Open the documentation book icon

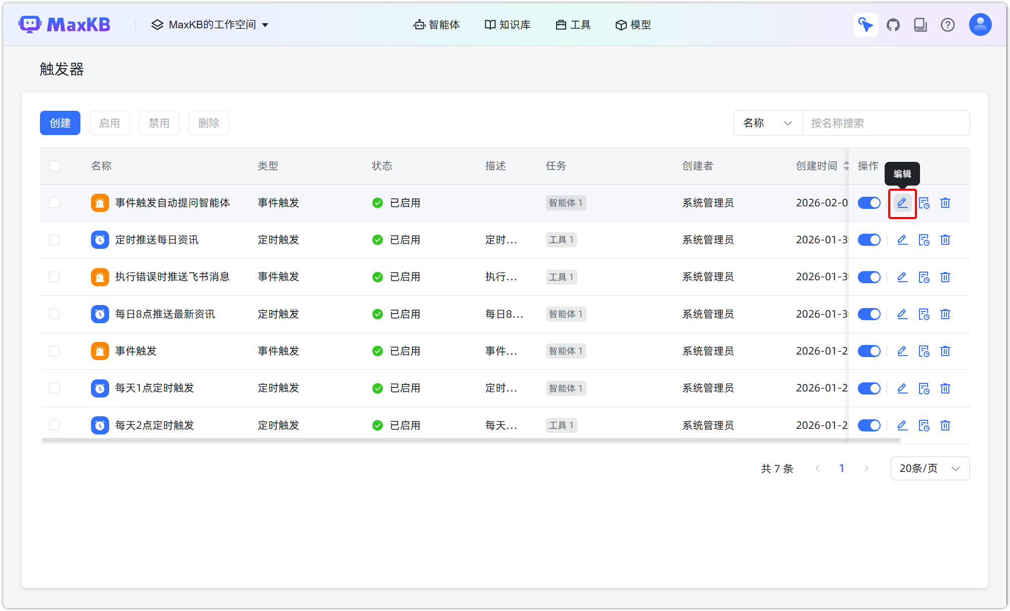[x=921, y=24]
